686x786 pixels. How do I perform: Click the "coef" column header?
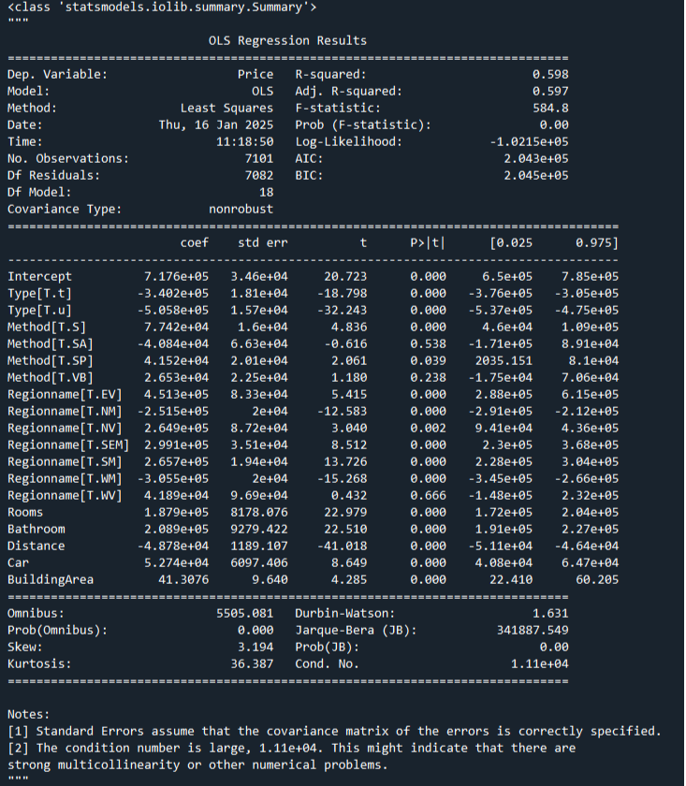[x=194, y=243]
